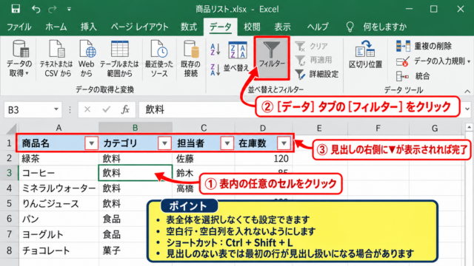Select row 2 header
Screen dimensions: 474x266
(9, 158)
